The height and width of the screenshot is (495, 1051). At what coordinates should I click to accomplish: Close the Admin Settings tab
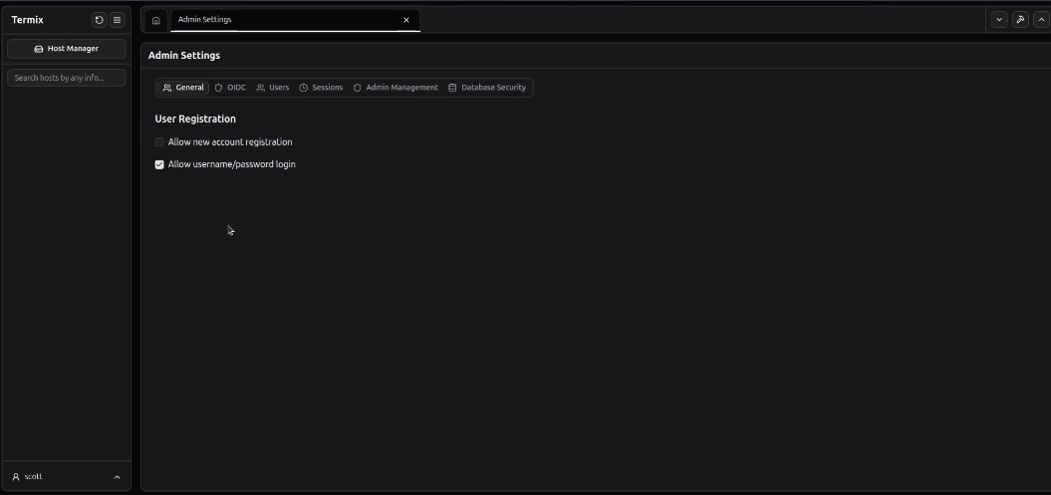[405, 20]
